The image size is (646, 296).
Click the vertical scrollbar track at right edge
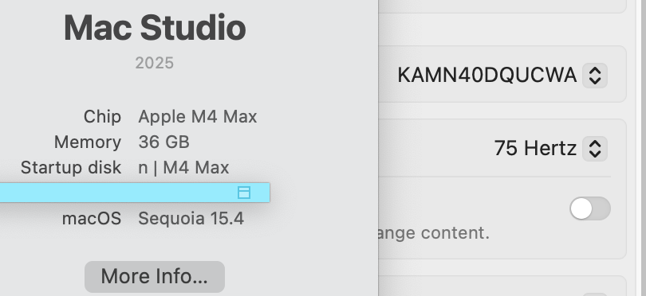[x=640, y=148]
